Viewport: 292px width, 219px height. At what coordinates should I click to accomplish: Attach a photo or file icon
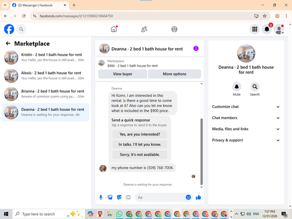click(x=110, y=197)
